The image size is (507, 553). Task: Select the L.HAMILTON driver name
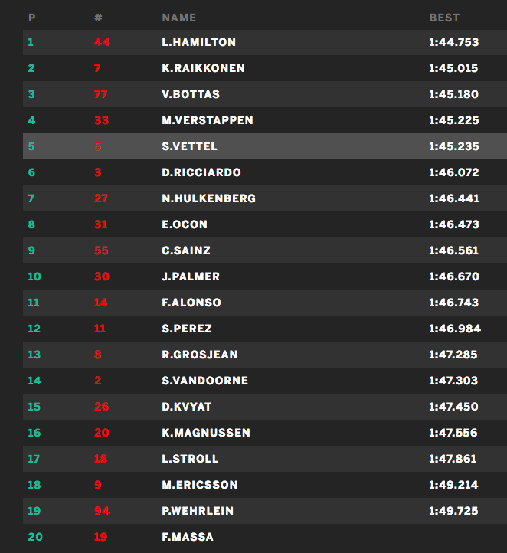pyautogui.click(x=199, y=42)
